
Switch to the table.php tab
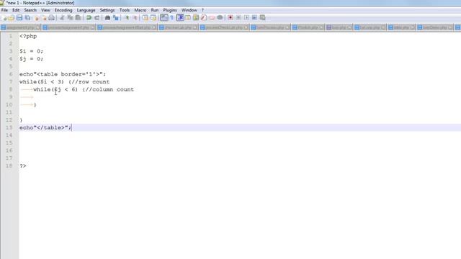tap(401, 27)
